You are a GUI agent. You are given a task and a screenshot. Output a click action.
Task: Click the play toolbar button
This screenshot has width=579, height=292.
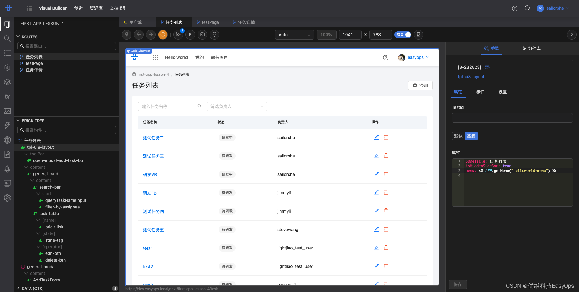190,34
